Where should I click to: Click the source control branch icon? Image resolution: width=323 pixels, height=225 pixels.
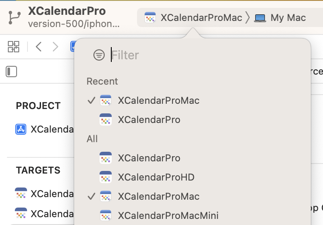[14, 17]
